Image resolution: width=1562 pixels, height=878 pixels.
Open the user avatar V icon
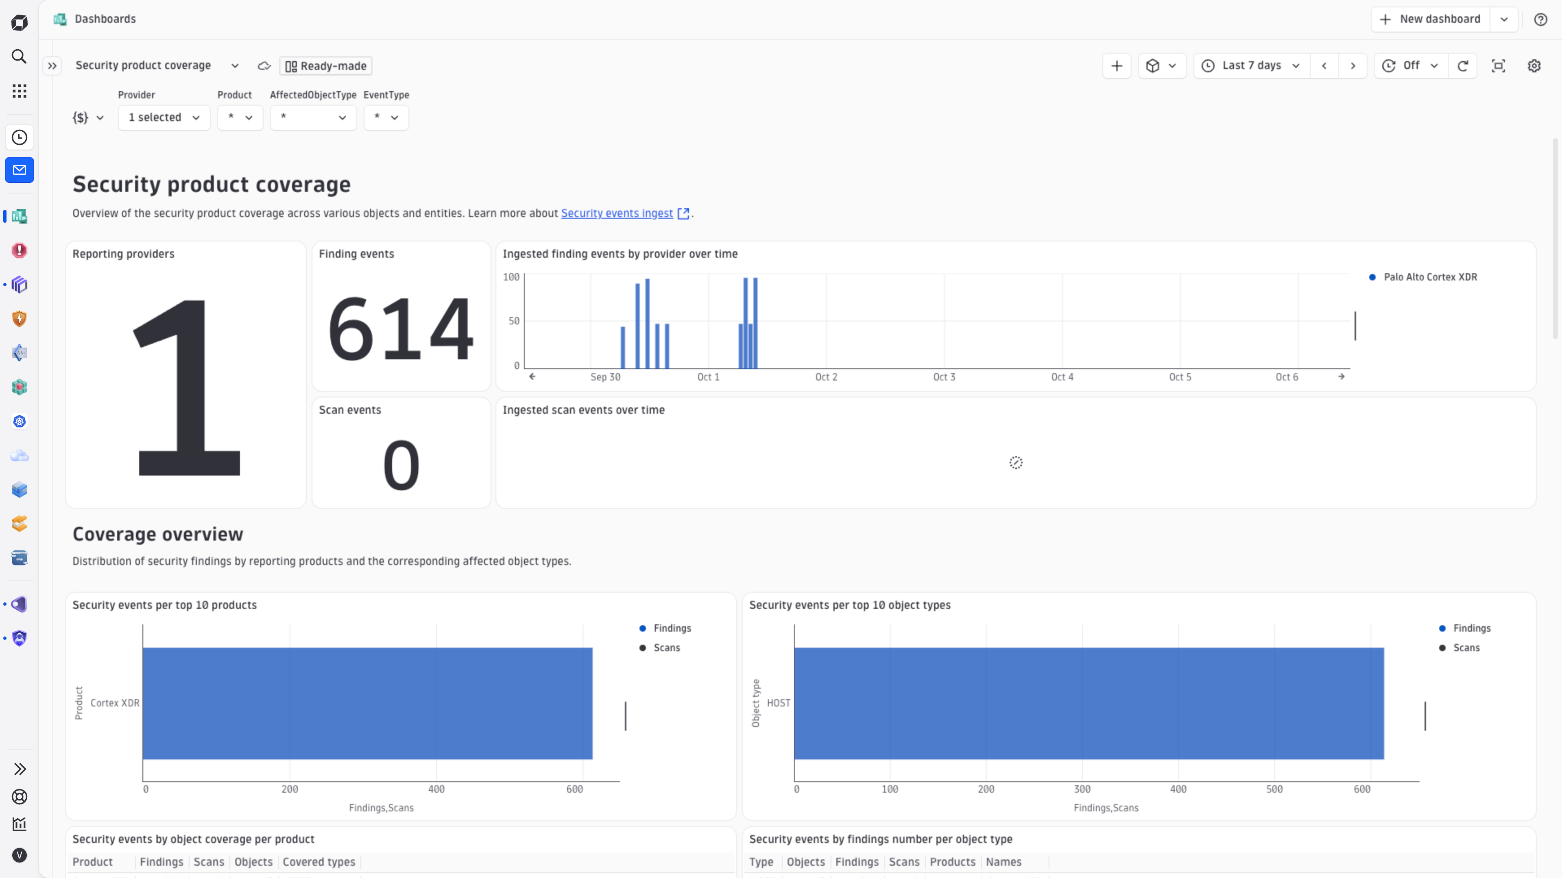click(20, 855)
